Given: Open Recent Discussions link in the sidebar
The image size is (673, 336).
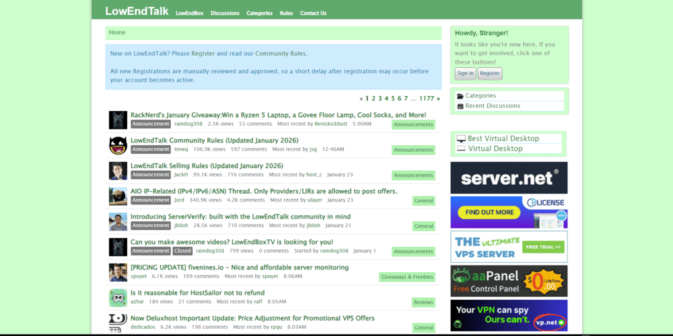Looking at the screenshot, I should click(493, 106).
